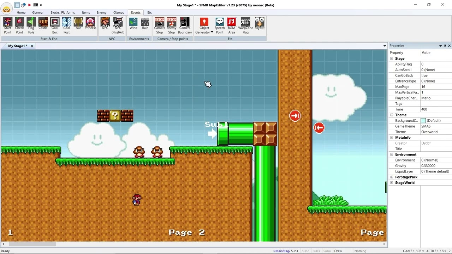
Task: Collapse the MetaInfo property group
Action: pos(392,138)
